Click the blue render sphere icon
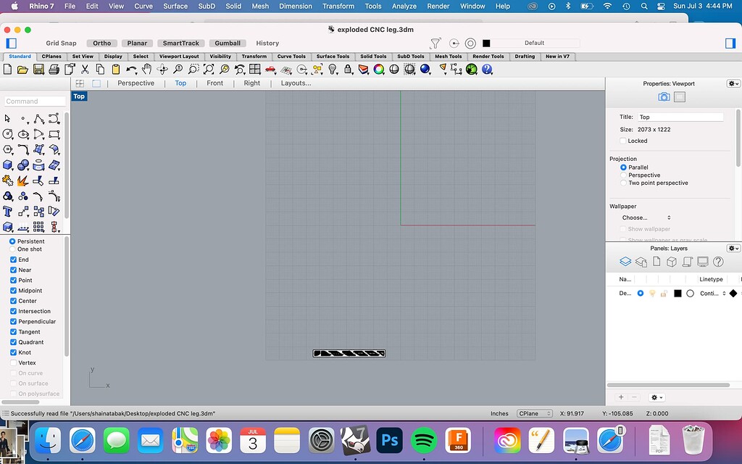This screenshot has width=742, height=464. [x=425, y=70]
